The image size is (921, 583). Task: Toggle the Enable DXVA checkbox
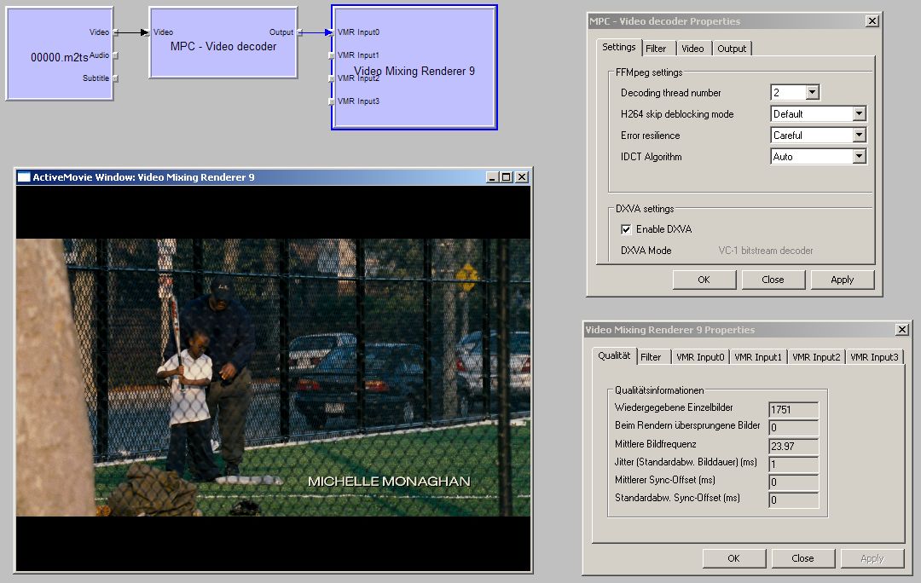(x=626, y=229)
